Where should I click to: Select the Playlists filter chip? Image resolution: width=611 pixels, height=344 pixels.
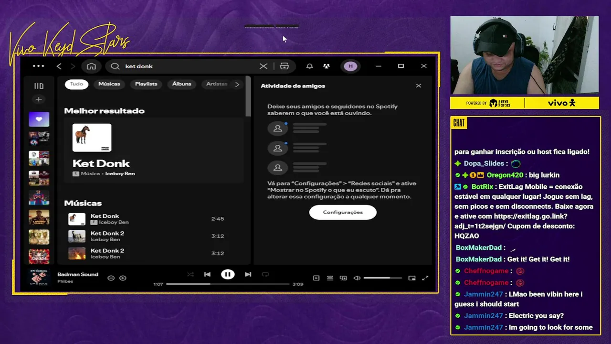146,84
